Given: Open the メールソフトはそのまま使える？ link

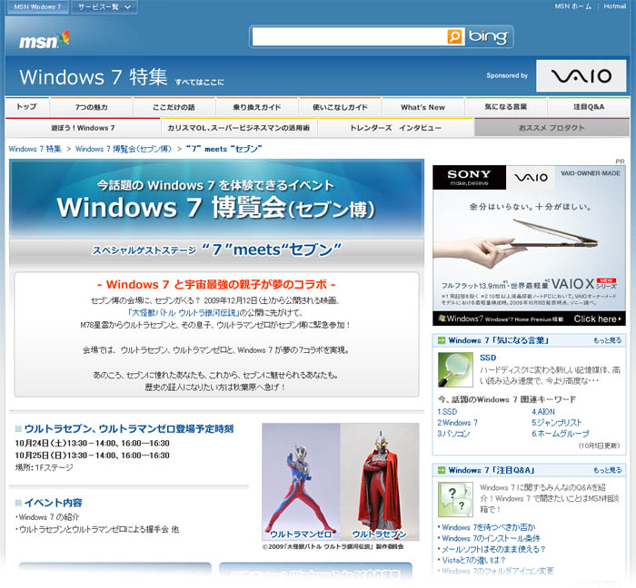Looking at the screenshot, I should [493, 549].
